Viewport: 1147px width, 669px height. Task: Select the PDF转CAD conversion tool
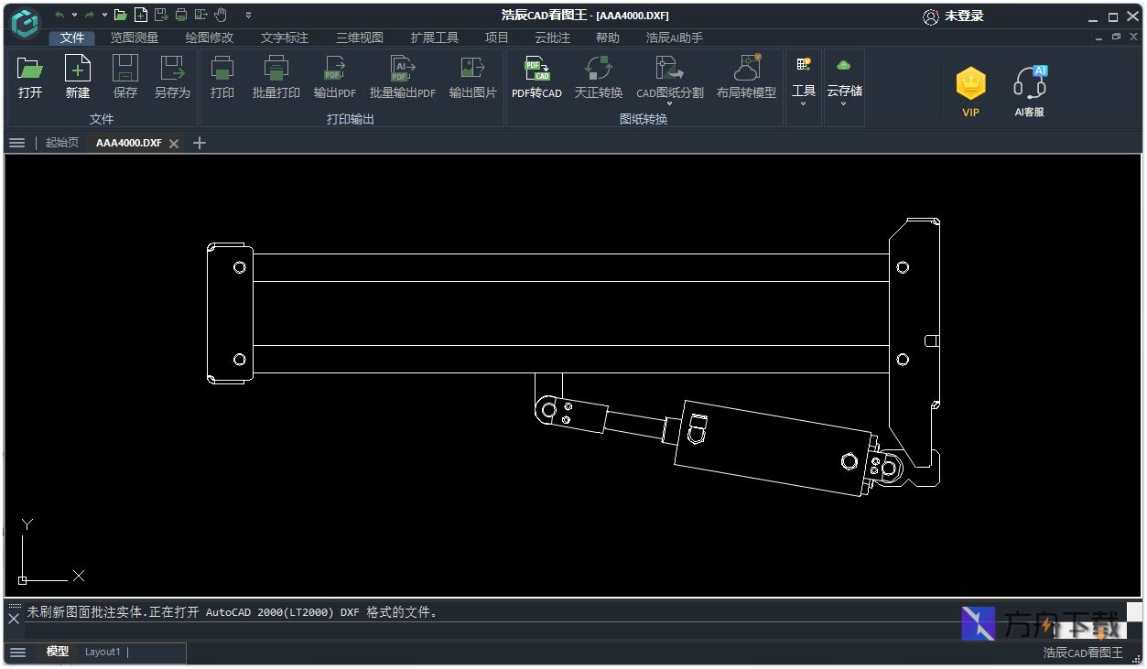click(536, 77)
